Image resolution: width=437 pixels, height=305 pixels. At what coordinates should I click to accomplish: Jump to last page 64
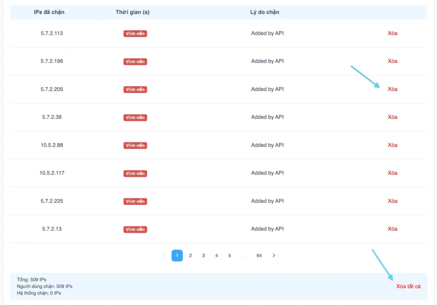pos(259,256)
